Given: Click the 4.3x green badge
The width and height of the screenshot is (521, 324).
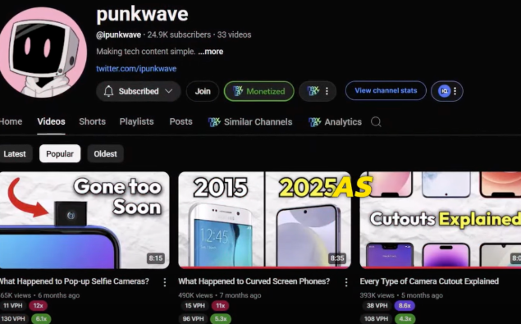Looking at the screenshot, I should click(x=405, y=319).
